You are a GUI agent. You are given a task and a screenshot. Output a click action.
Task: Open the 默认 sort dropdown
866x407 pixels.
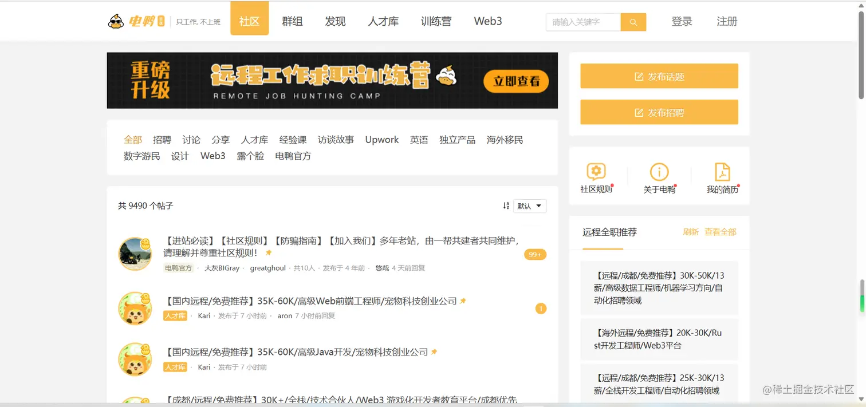(530, 206)
